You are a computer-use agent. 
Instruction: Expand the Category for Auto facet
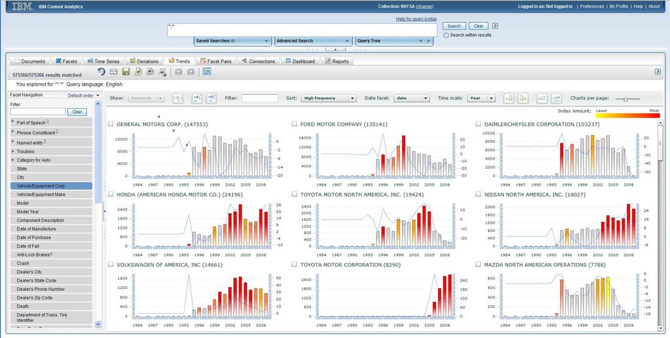pyautogui.click(x=13, y=160)
